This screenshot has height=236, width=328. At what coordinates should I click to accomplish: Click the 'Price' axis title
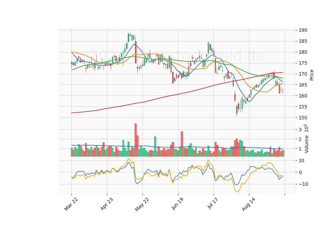(x=312, y=75)
